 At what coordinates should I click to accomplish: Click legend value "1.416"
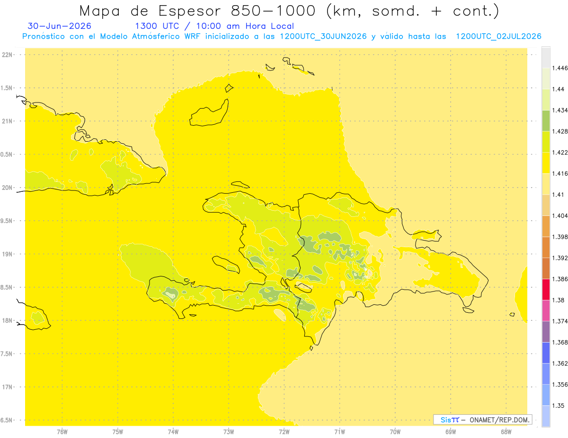click(559, 173)
